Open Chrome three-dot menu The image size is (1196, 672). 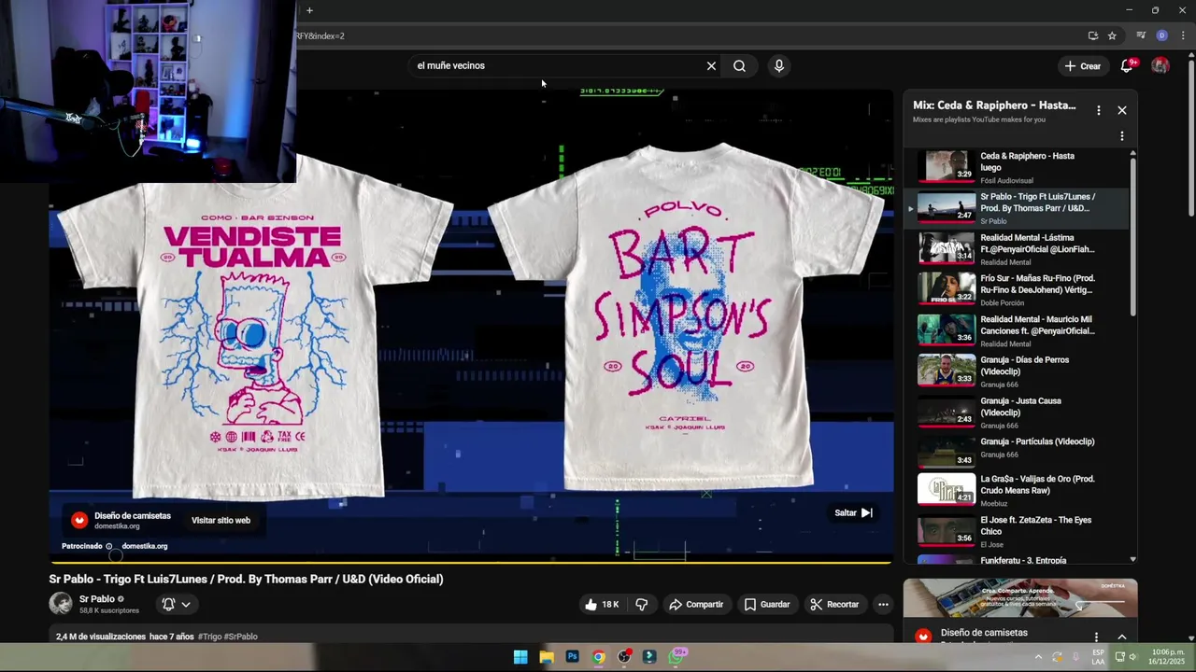[1182, 35]
